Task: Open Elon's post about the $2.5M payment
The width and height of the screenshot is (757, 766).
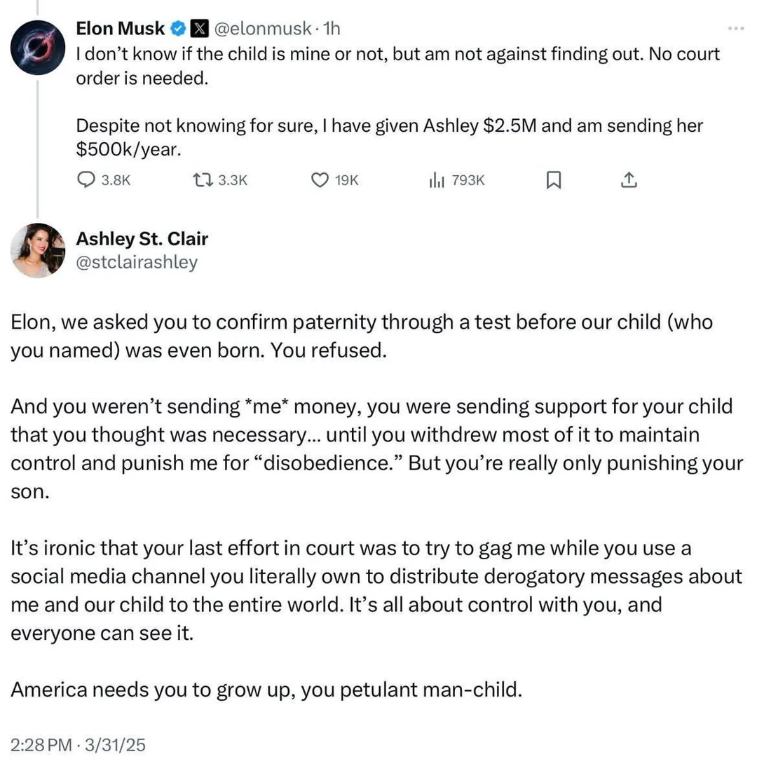Action: tap(389, 125)
